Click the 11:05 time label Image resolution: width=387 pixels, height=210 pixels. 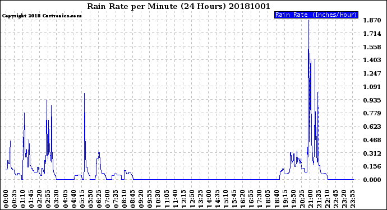167,199
